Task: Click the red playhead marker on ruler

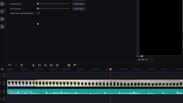Action: (x=110, y=69)
